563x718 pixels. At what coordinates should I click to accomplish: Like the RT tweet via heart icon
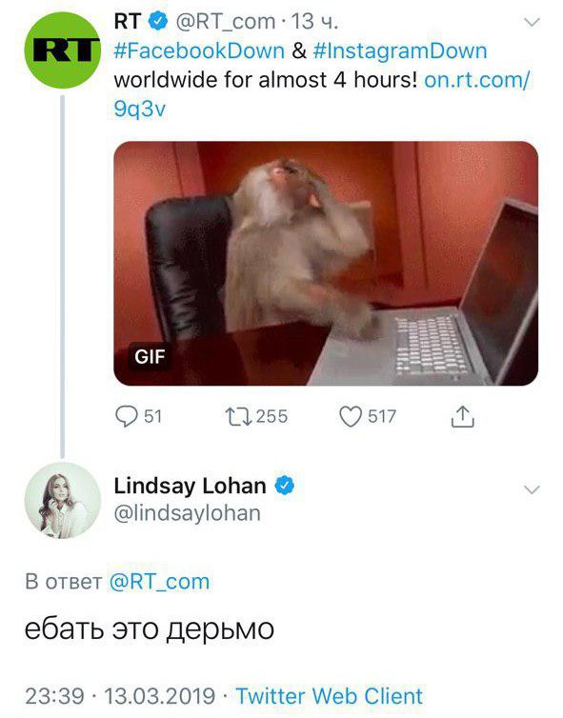tap(351, 417)
